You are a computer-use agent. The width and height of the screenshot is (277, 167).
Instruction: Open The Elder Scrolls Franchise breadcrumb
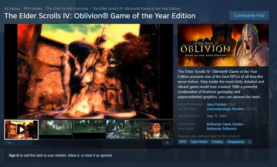tap(67, 9)
